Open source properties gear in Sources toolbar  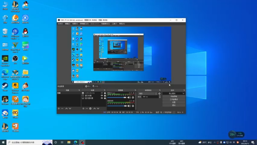click(90, 109)
